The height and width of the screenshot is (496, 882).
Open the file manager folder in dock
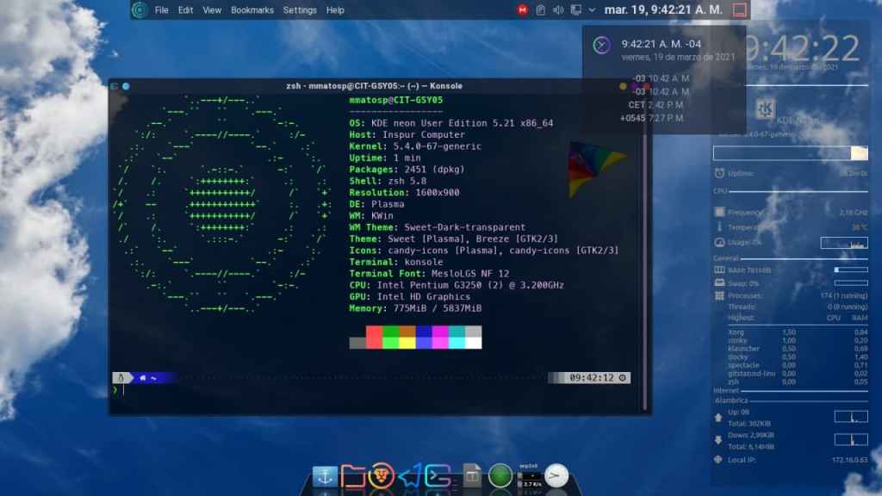coord(353,475)
